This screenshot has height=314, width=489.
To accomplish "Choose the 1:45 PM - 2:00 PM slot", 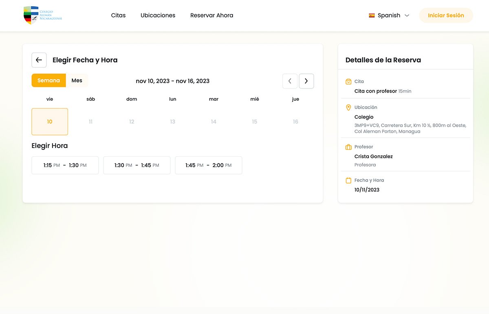I will [208, 165].
